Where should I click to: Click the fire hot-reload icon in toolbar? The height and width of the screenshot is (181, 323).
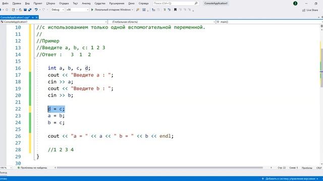point(138,10)
